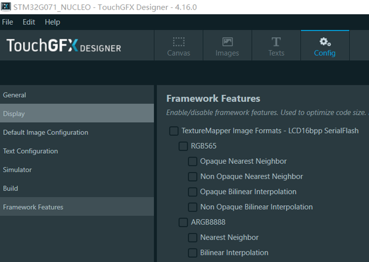Toggle the ARGB8888 checkbox
Viewport: 369px width, 262px height.
point(183,222)
